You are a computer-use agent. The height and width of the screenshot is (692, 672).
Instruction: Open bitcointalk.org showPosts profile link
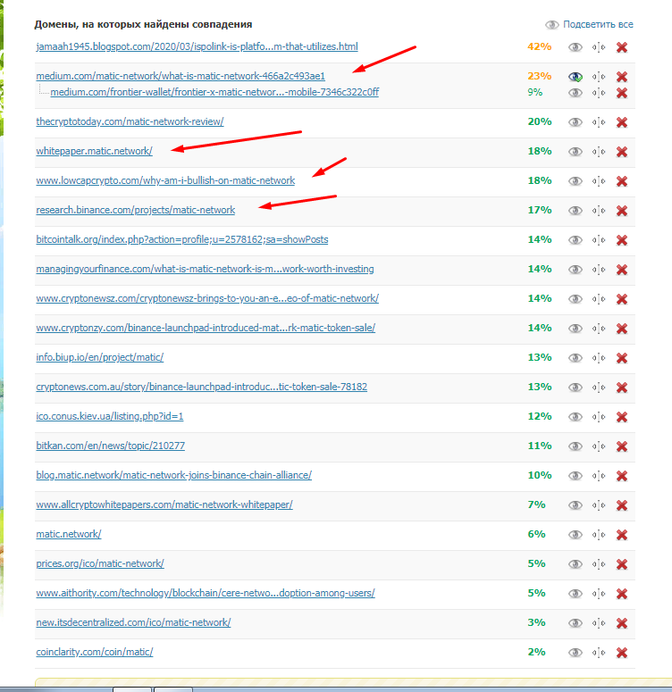pos(182,239)
